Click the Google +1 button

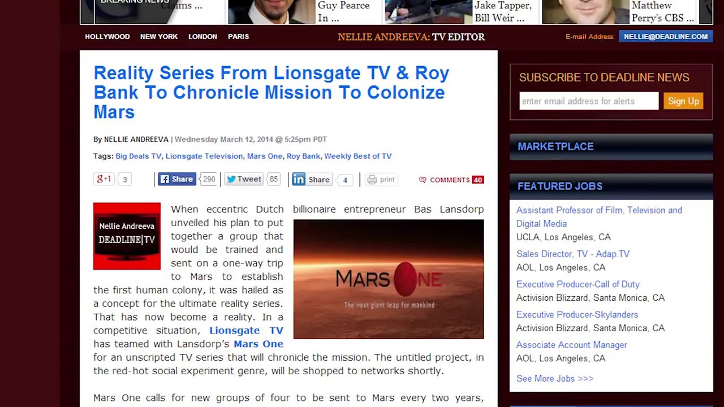point(104,179)
